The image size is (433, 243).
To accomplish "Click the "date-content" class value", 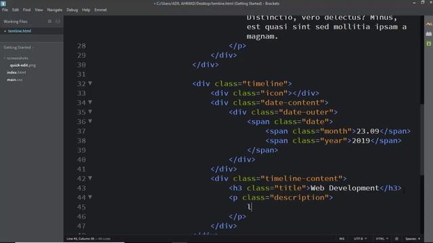I will tap(292, 103).
